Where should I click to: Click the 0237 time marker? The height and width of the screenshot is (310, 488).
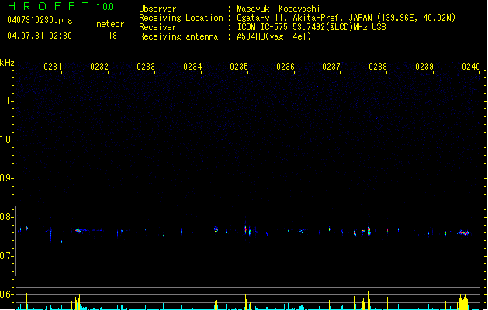[331, 67]
